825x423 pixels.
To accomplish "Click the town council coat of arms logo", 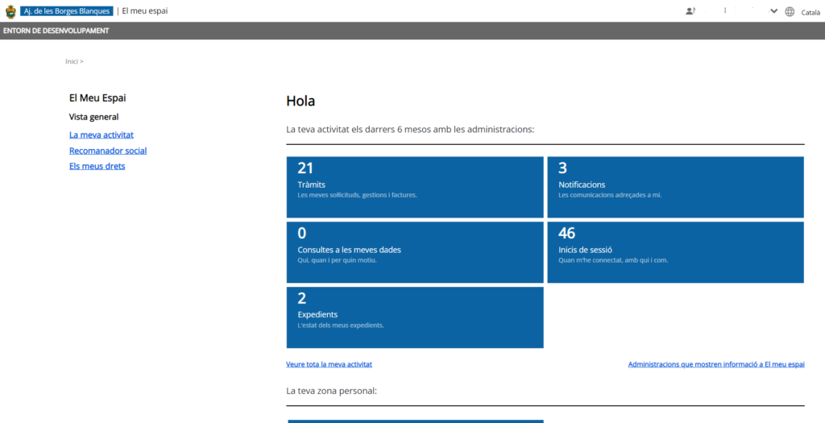I will 10,11.
